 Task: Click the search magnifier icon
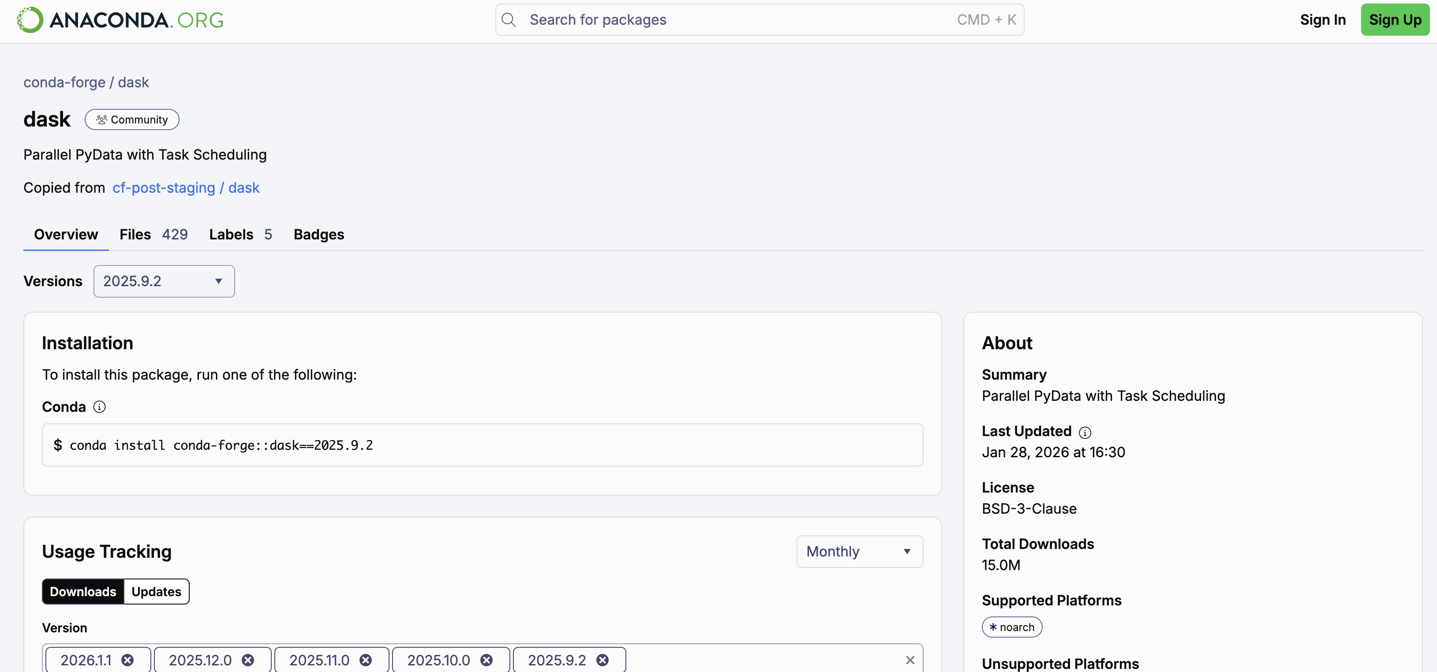click(x=509, y=19)
